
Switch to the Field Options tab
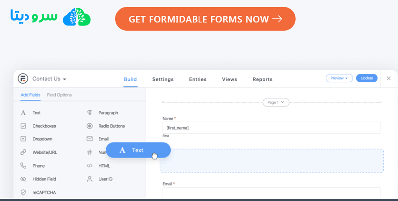click(59, 95)
